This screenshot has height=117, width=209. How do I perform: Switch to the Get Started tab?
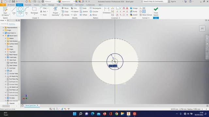pyautogui.click(x=79, y=5)
